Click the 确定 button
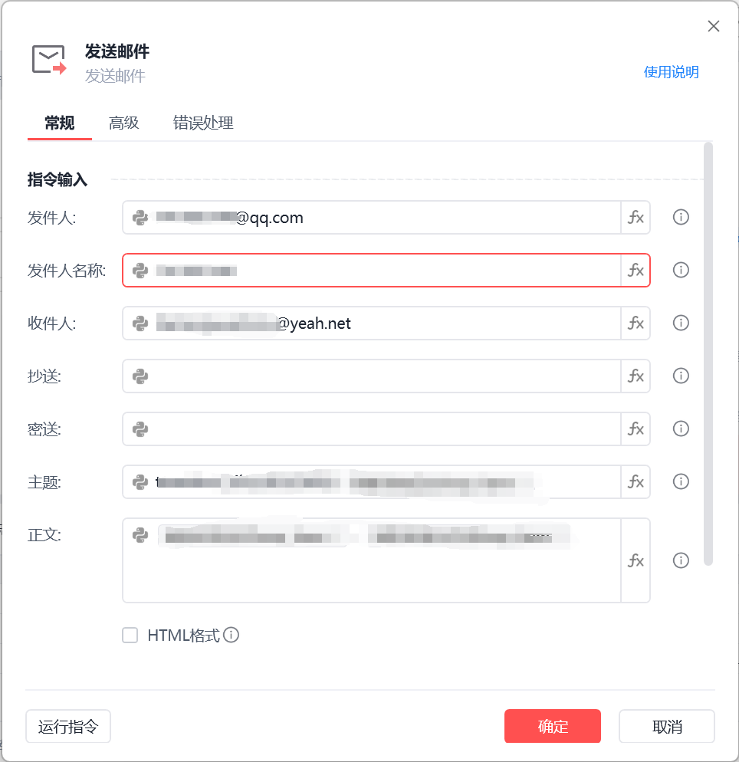 (x=553, y=727)
